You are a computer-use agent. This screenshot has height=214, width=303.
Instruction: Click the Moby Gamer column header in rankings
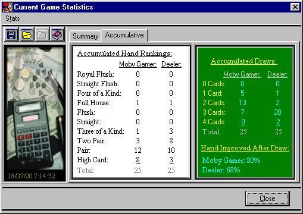138,64
